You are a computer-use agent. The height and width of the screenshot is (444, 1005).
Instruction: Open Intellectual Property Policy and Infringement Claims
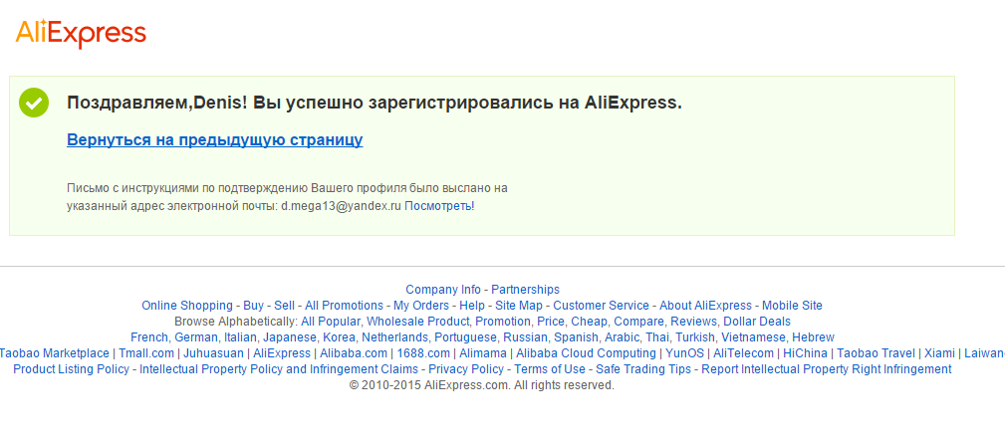pos(279,369)
